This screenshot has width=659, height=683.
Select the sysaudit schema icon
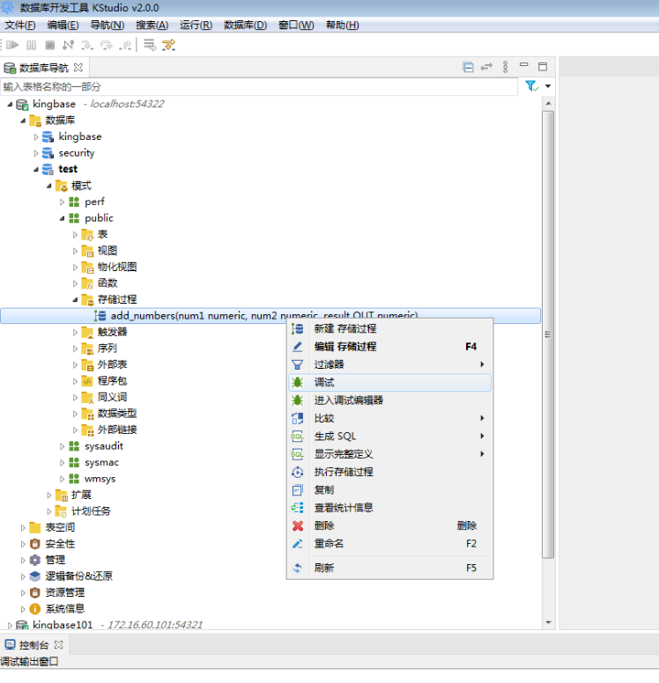[74, 446]
